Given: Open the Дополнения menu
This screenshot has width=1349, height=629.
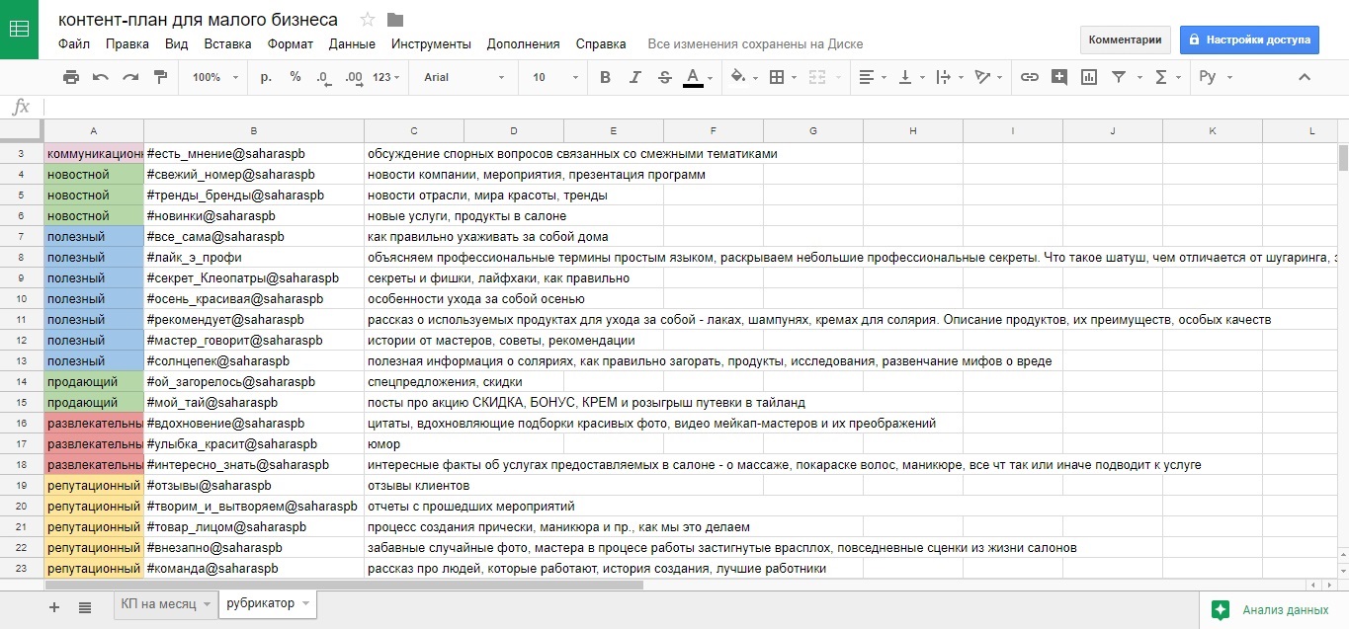Looking at the screenshot, I should coord(524,43).
